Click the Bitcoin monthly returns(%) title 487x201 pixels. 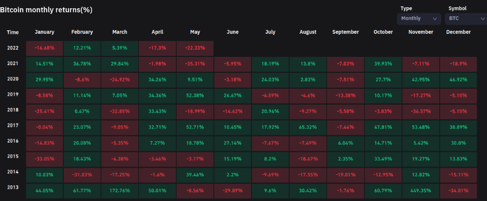click(46, 10)
